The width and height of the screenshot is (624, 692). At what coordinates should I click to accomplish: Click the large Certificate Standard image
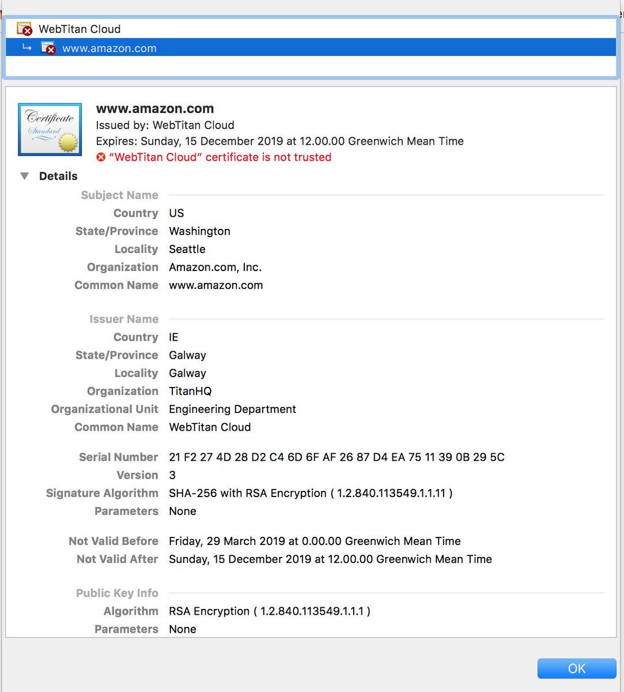[x=50, y=130]
